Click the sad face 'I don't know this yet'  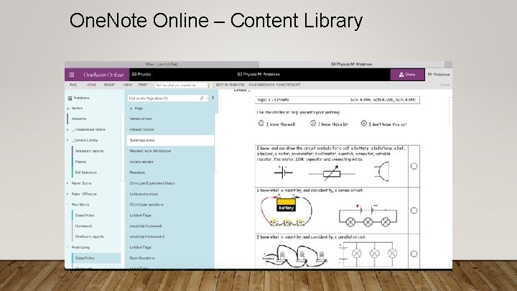point(363,124)
